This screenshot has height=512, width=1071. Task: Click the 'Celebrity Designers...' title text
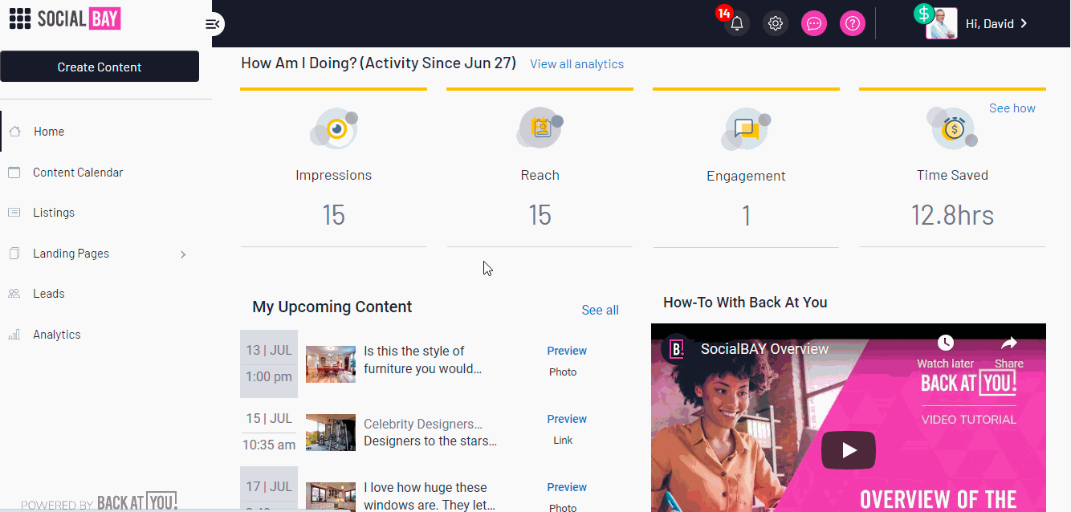423,424
